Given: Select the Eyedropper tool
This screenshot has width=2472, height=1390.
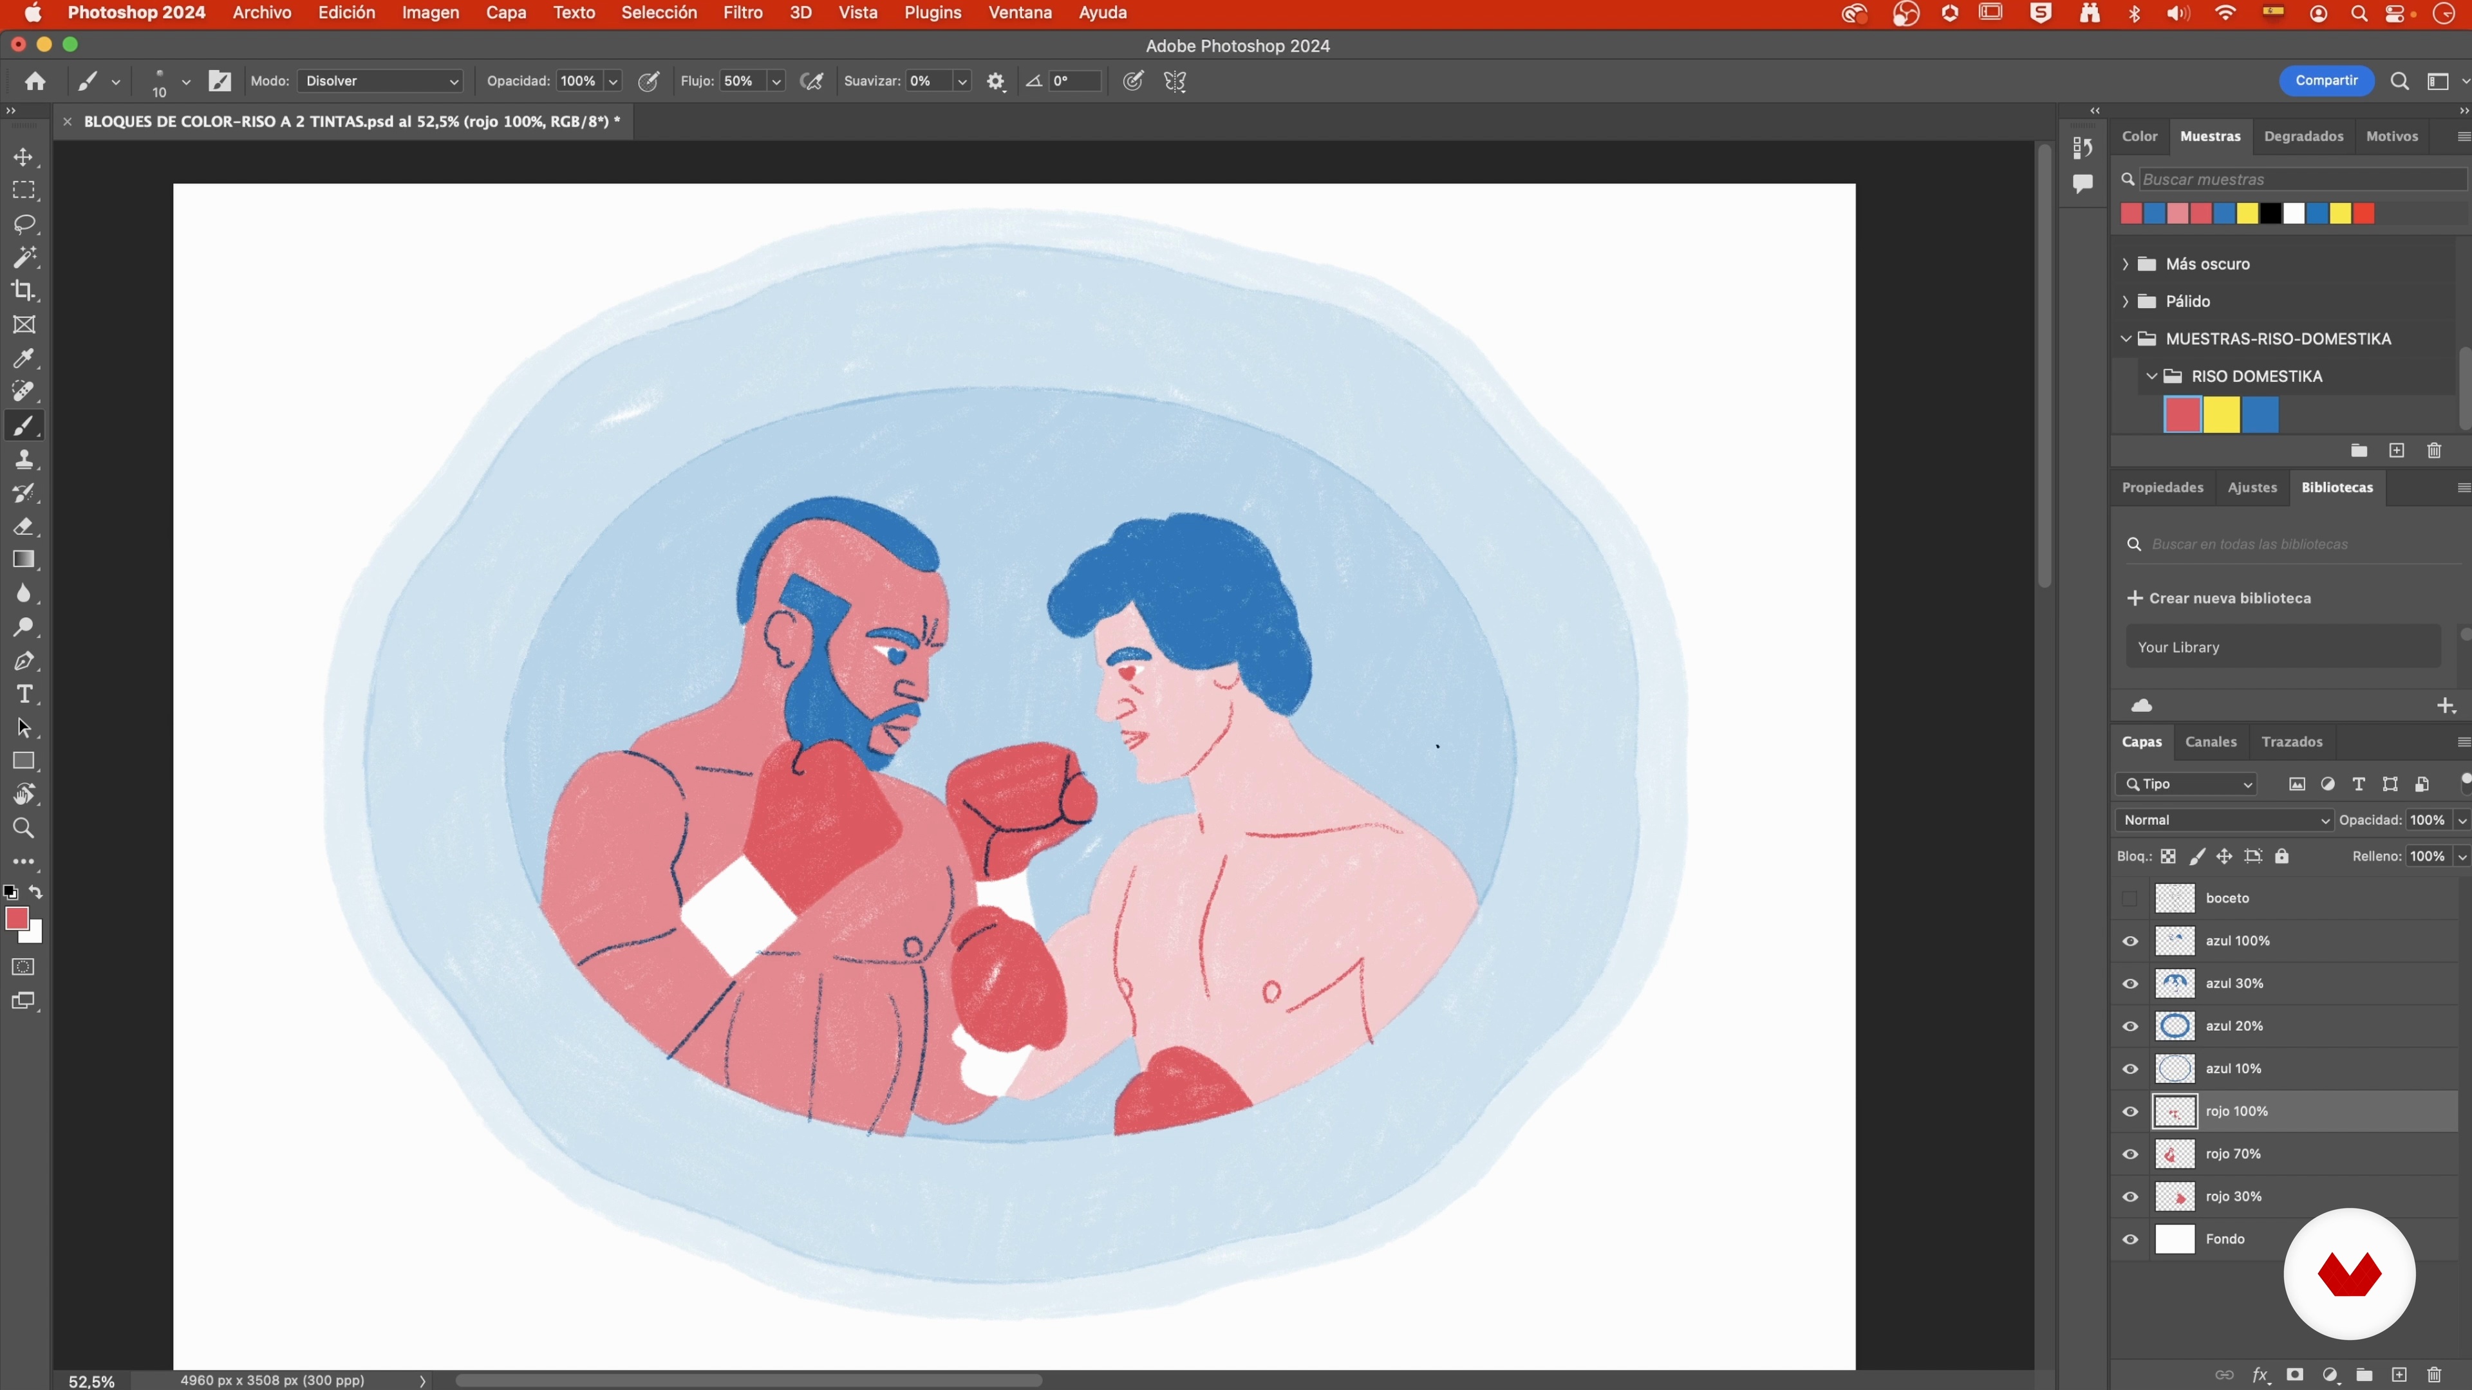Looking at the screenshot, I should [24, 358].
